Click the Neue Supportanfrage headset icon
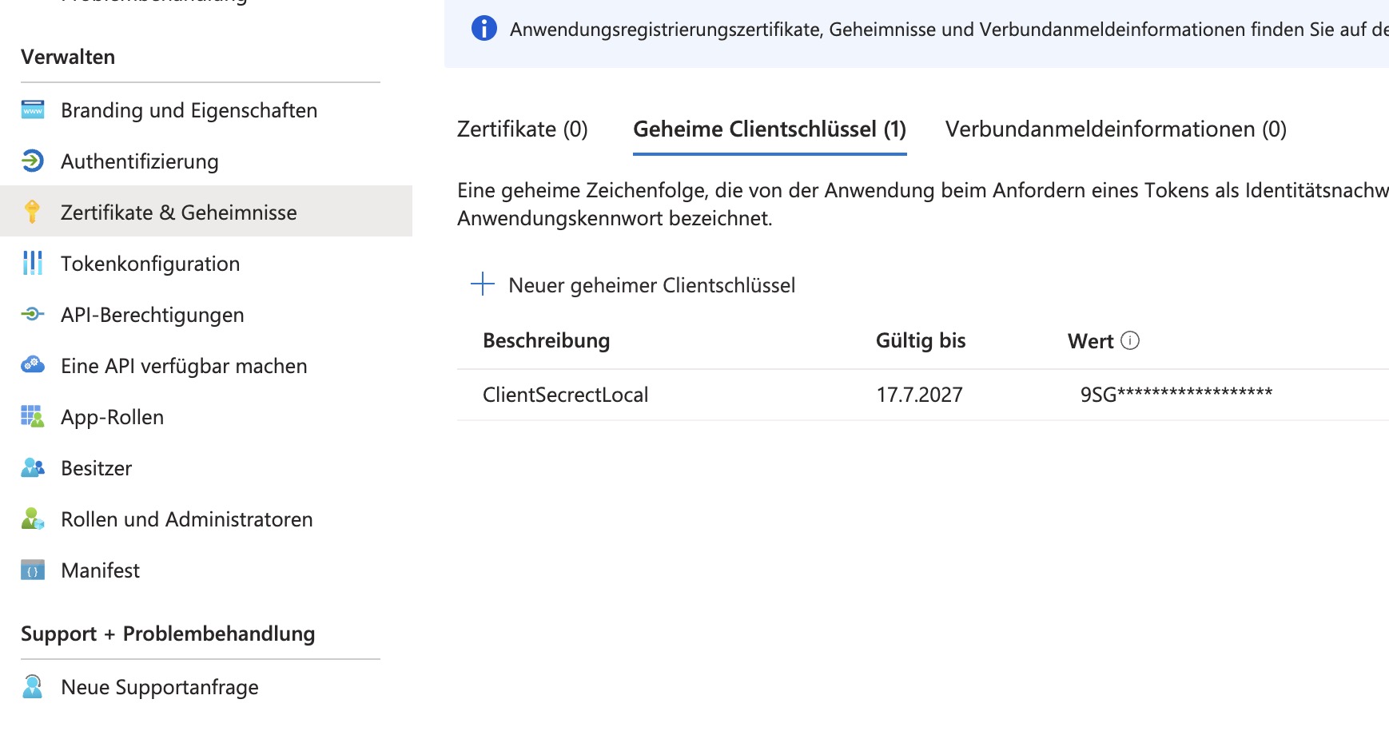 [x=33, y=687]
